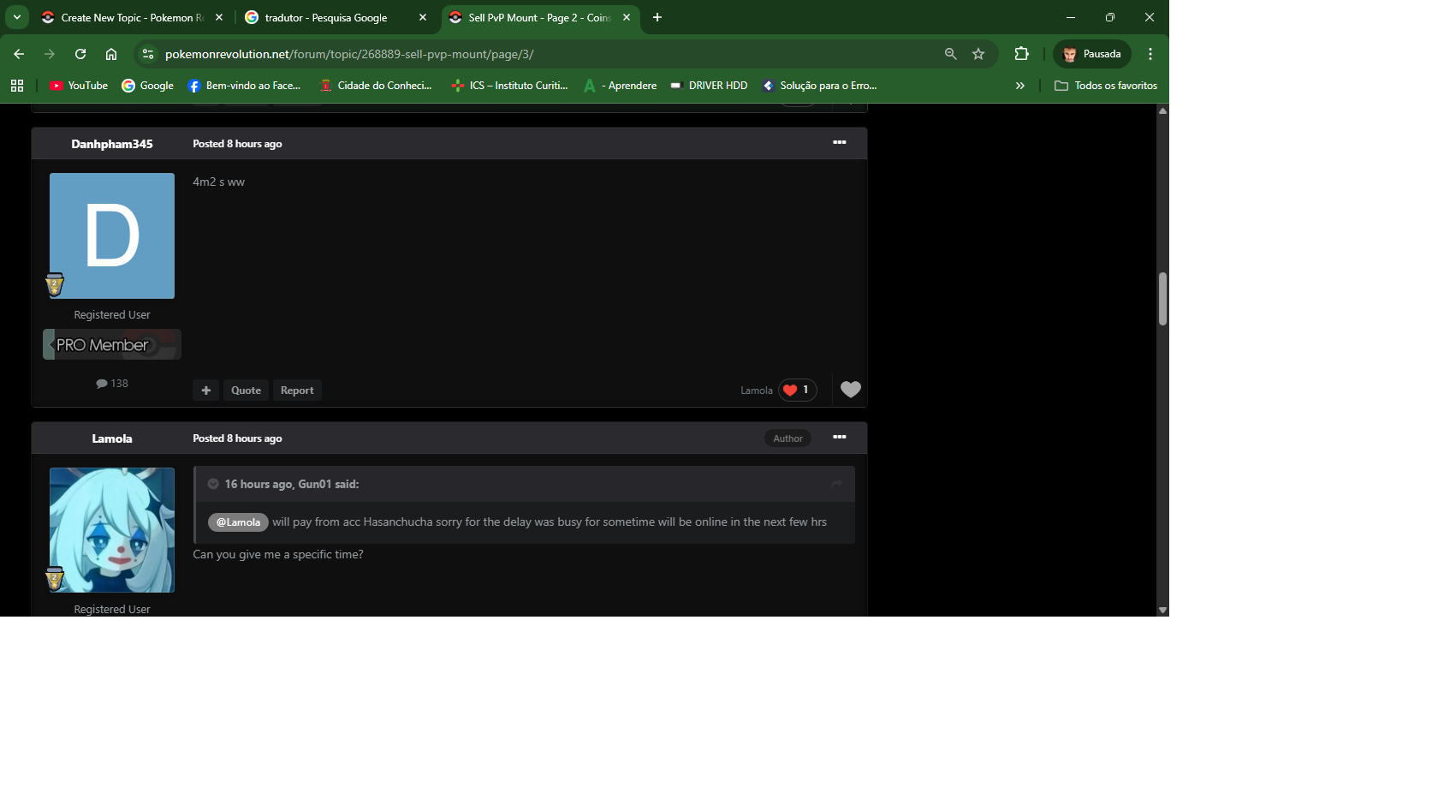1438x787 pixels.
Task: Open the Extensions puzzle icon
Action: [x=1021, y=54]
